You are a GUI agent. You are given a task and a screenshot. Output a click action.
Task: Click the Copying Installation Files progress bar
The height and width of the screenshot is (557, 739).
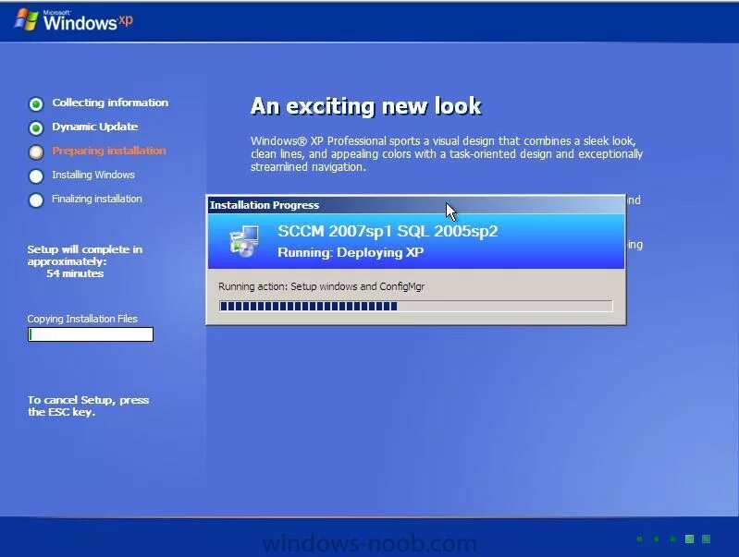point(91,334)
